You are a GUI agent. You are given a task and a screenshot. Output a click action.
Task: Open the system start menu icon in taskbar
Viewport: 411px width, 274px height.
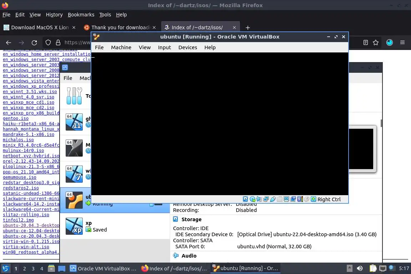5,269
